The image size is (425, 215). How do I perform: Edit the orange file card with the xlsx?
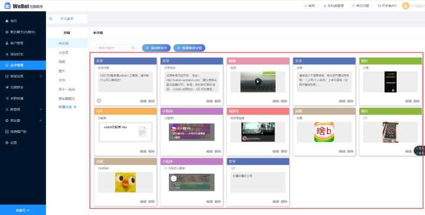pyautogui.click(x=143, y=151)
